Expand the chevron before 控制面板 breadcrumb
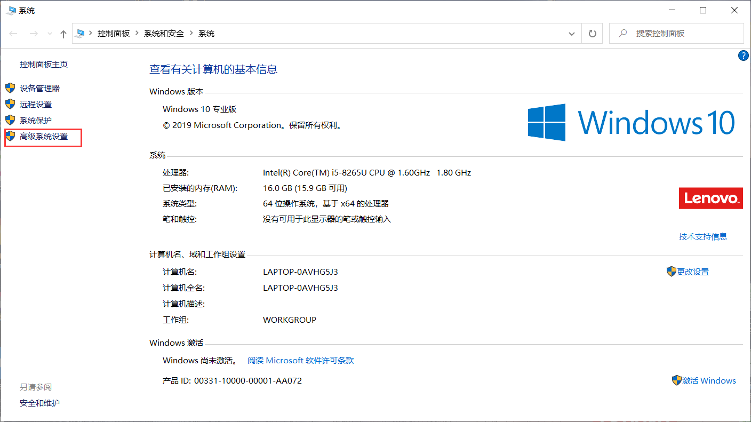 91,33
